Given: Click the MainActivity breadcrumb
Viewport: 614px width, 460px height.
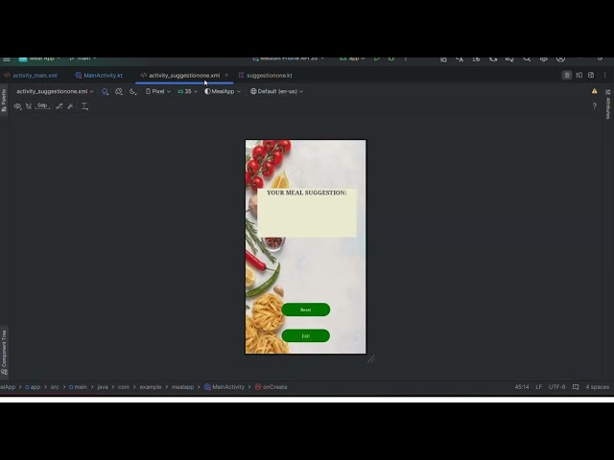Looking at the screenshot, I should [224, 387].
